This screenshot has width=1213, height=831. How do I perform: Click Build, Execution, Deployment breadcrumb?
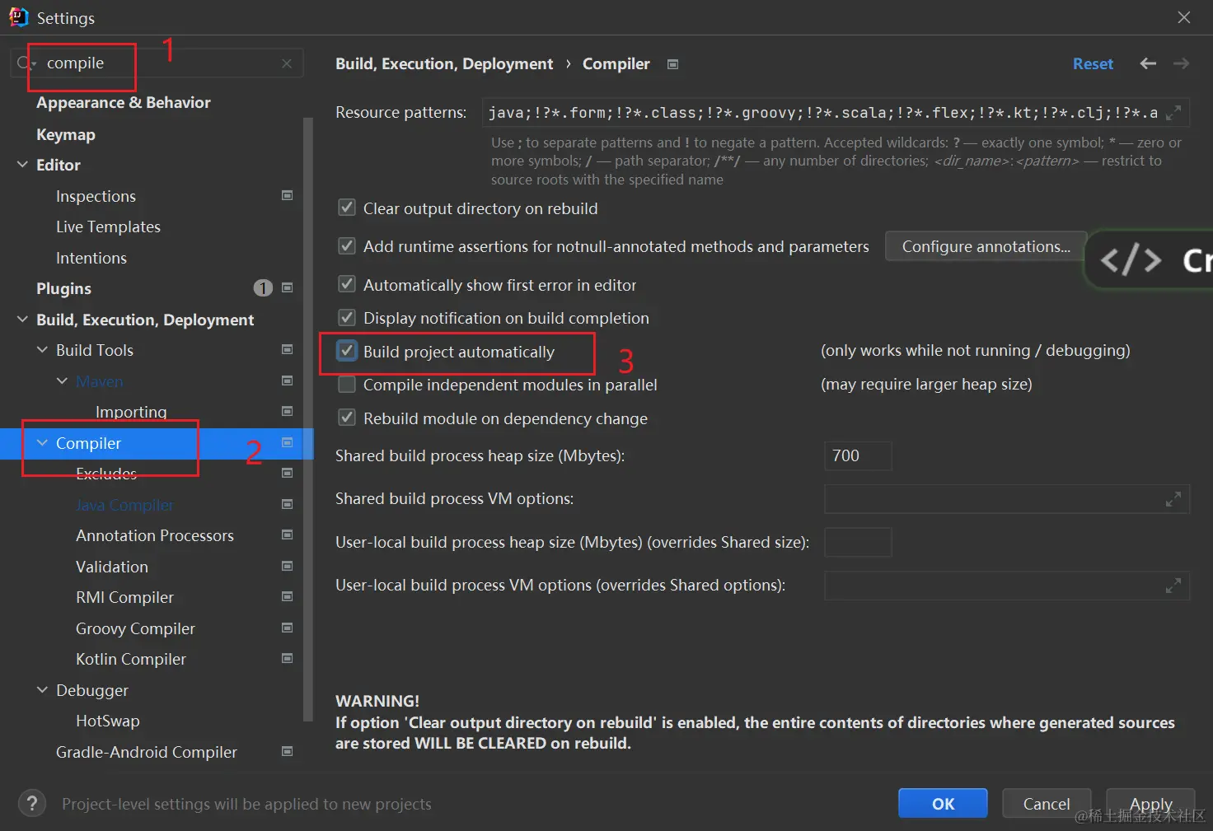coord(444,63)
